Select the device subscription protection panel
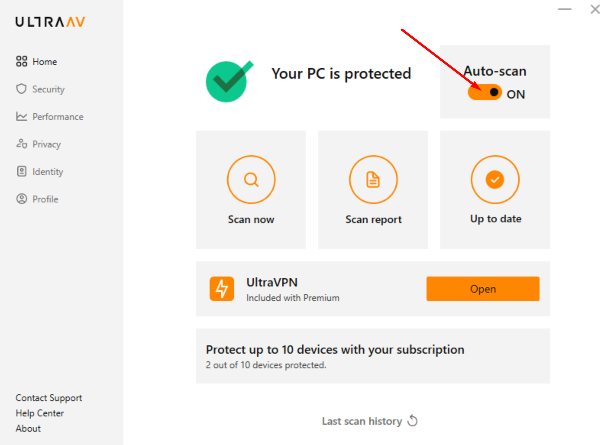This screenshot has width=614, height=445. point(373,356)
